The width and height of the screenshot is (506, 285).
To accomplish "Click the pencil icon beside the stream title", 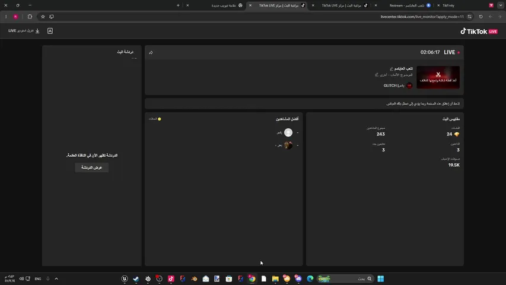I will [x=391, y=69].
